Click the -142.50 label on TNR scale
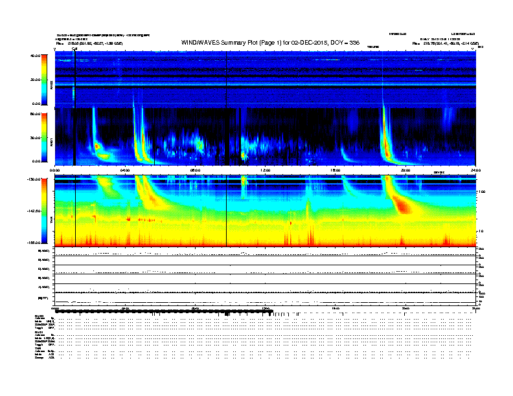Viewport: 513px width, 396px height. 34,211
